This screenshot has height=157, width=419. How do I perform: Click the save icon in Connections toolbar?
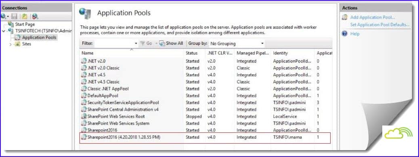14,17
